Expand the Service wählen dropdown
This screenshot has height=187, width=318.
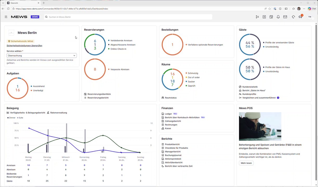42,56
